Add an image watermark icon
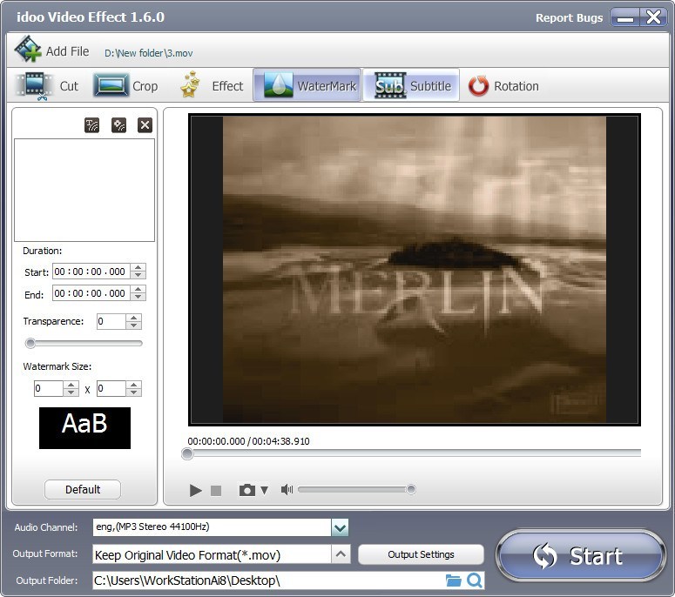 118,125
